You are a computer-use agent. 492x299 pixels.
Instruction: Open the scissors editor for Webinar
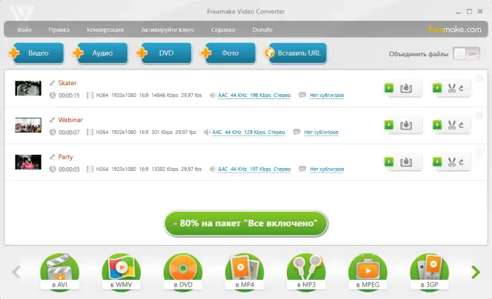pos(452,125)
